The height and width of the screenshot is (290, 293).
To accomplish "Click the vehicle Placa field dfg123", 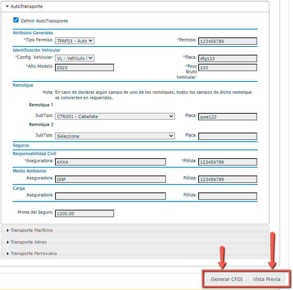I will click(x=228, y=59).
